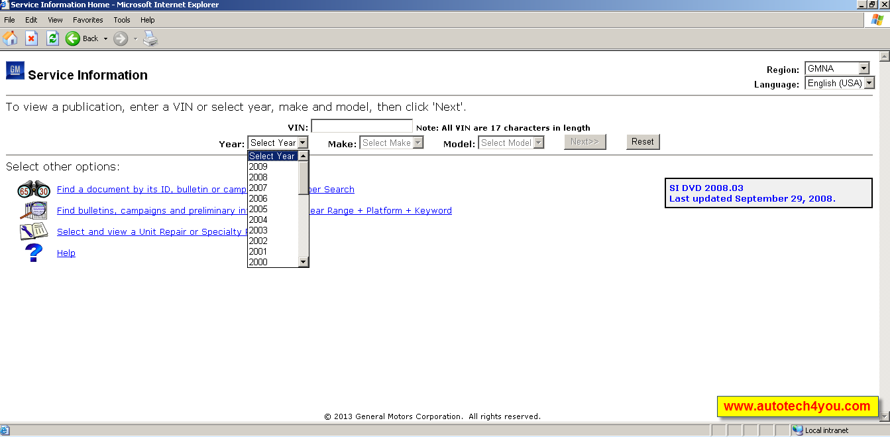This screenshot has height=437, width=890.
Task: Click the binoculars document search icon
Action: (x=33, y=190)
